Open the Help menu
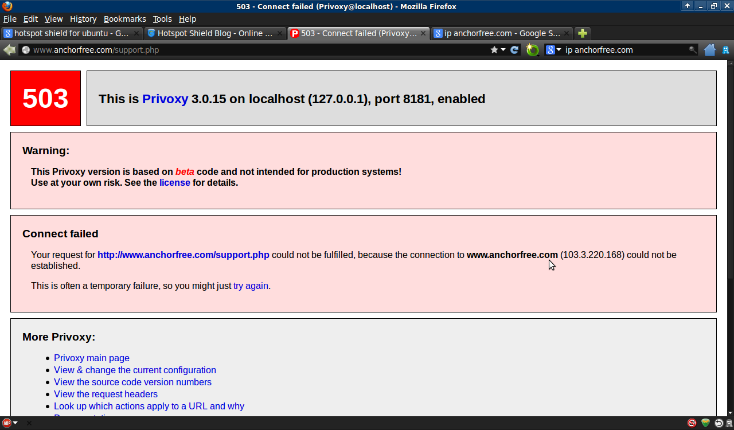734x430 pixels. 188,19
